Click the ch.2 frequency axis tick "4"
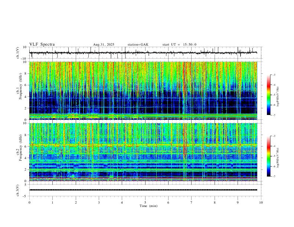Viewport: 294px width, 227px height. click(26, 158)
